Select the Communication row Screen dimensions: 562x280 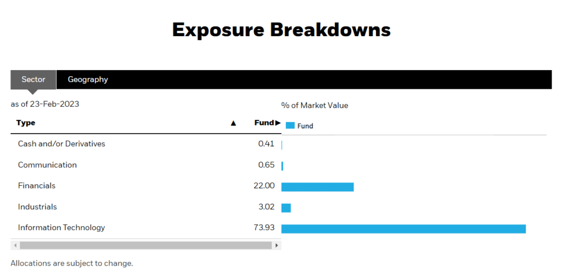pos(146,165)
